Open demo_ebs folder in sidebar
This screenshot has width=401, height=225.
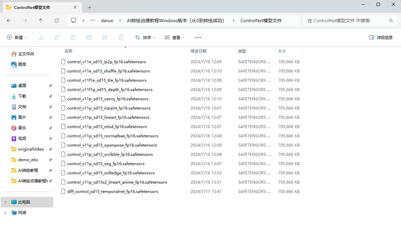[x=25, y=160]
